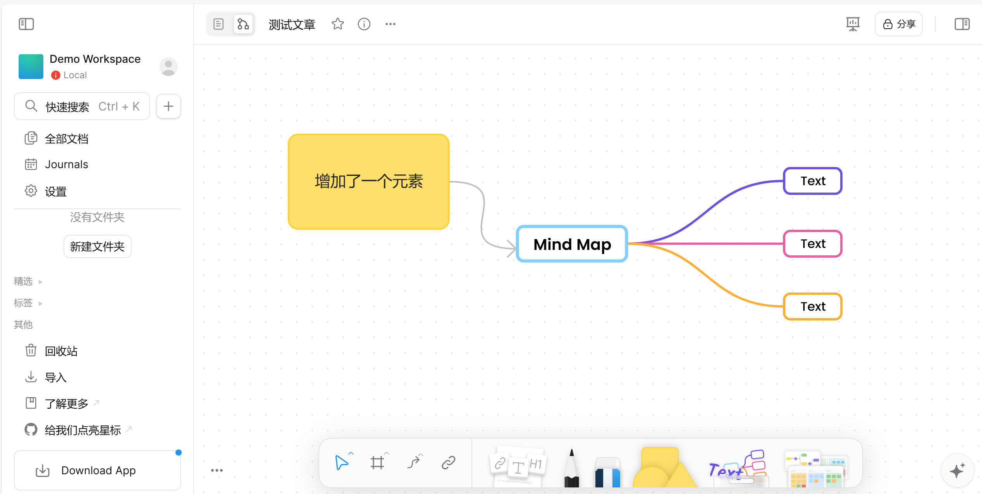The width and height of the screenshot is (982, 494).
Task: Click the AI sparkle button
Action: click(957, 470)
